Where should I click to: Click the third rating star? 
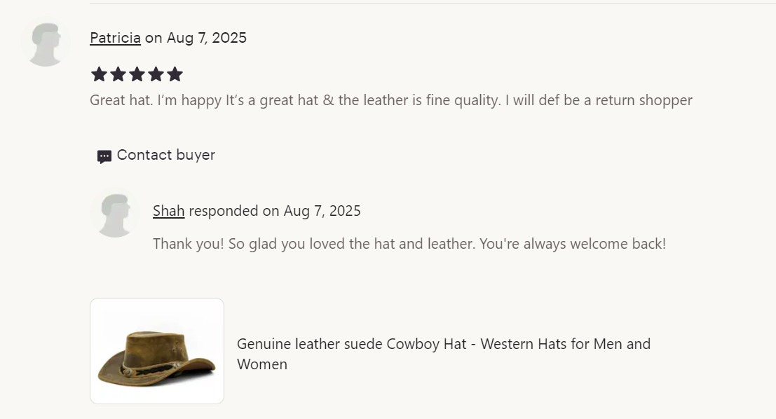137,74
